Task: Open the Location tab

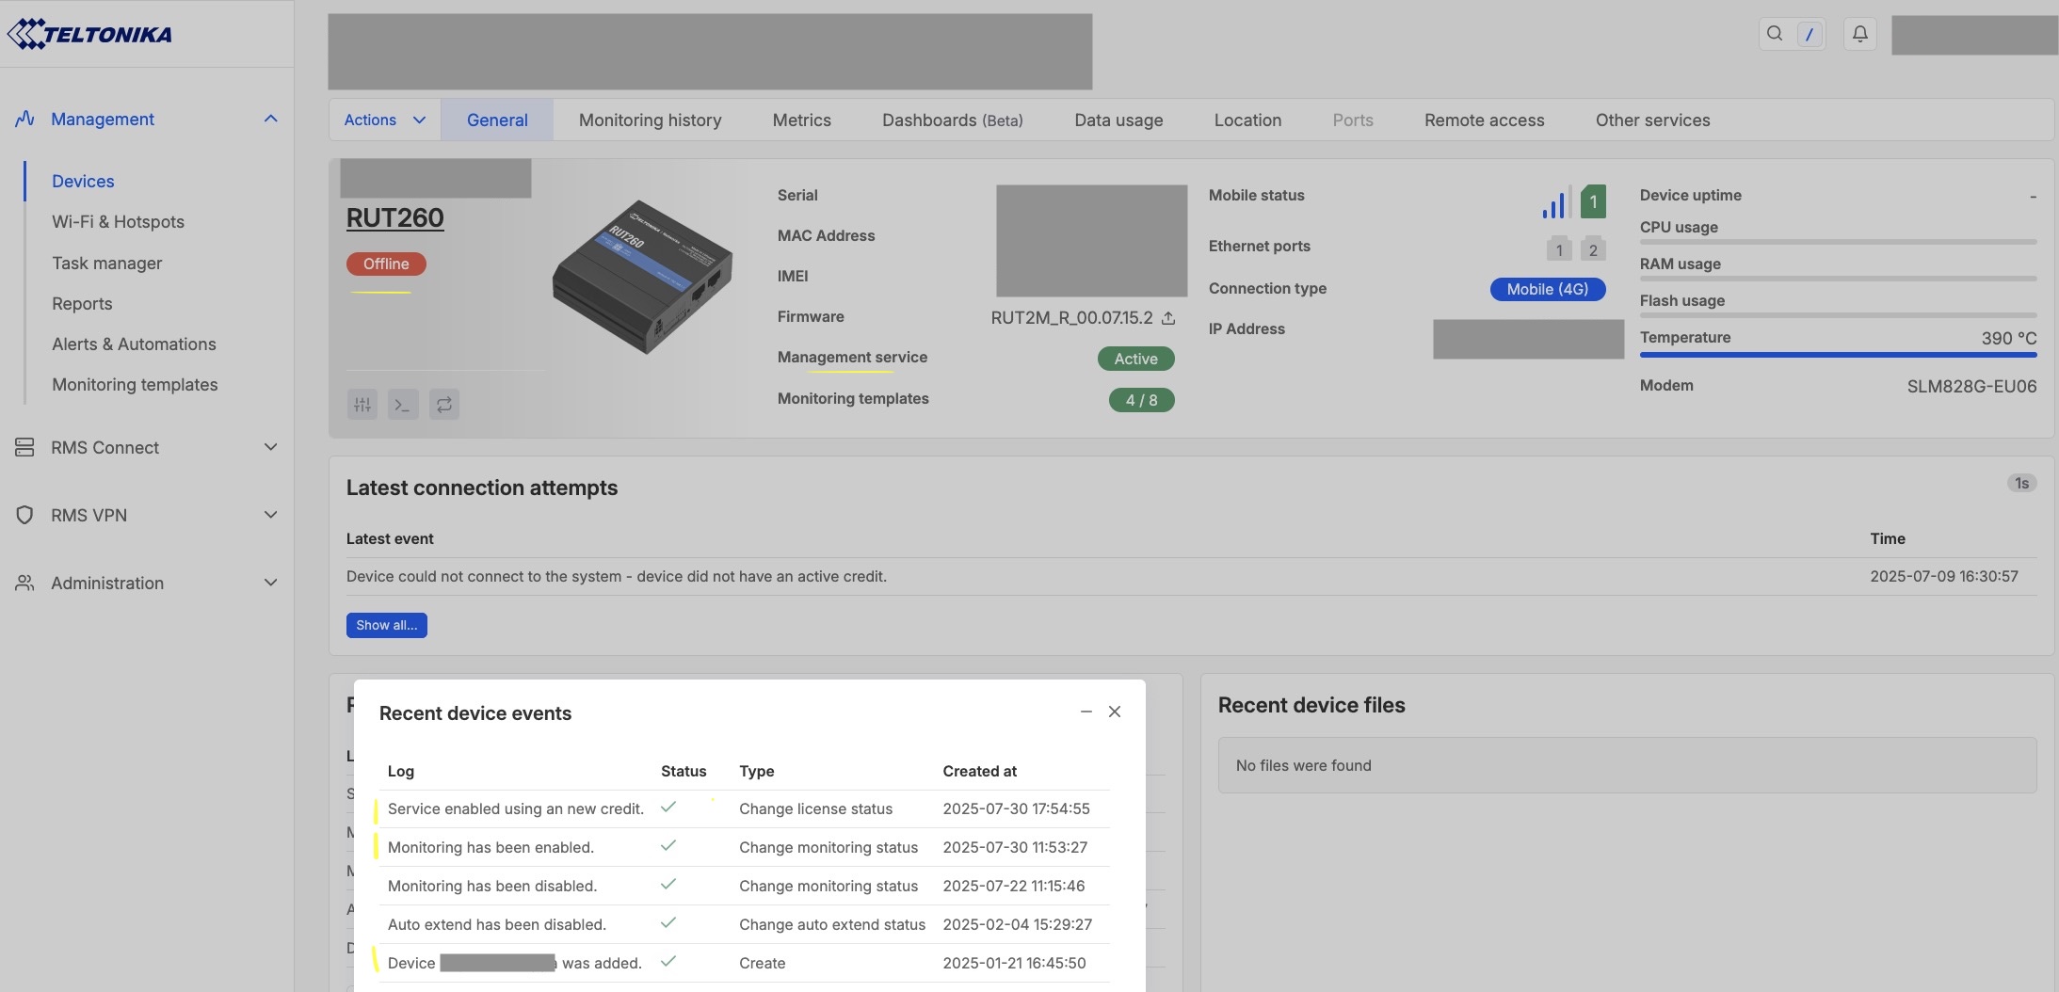Action: click(1247, 120)
